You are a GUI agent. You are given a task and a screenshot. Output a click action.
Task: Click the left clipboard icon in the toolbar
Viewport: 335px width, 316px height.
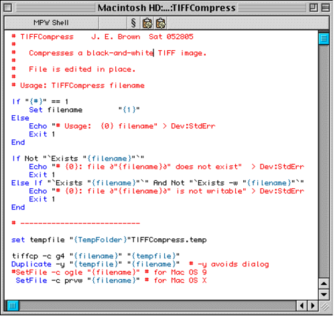[x=147, y=23]
